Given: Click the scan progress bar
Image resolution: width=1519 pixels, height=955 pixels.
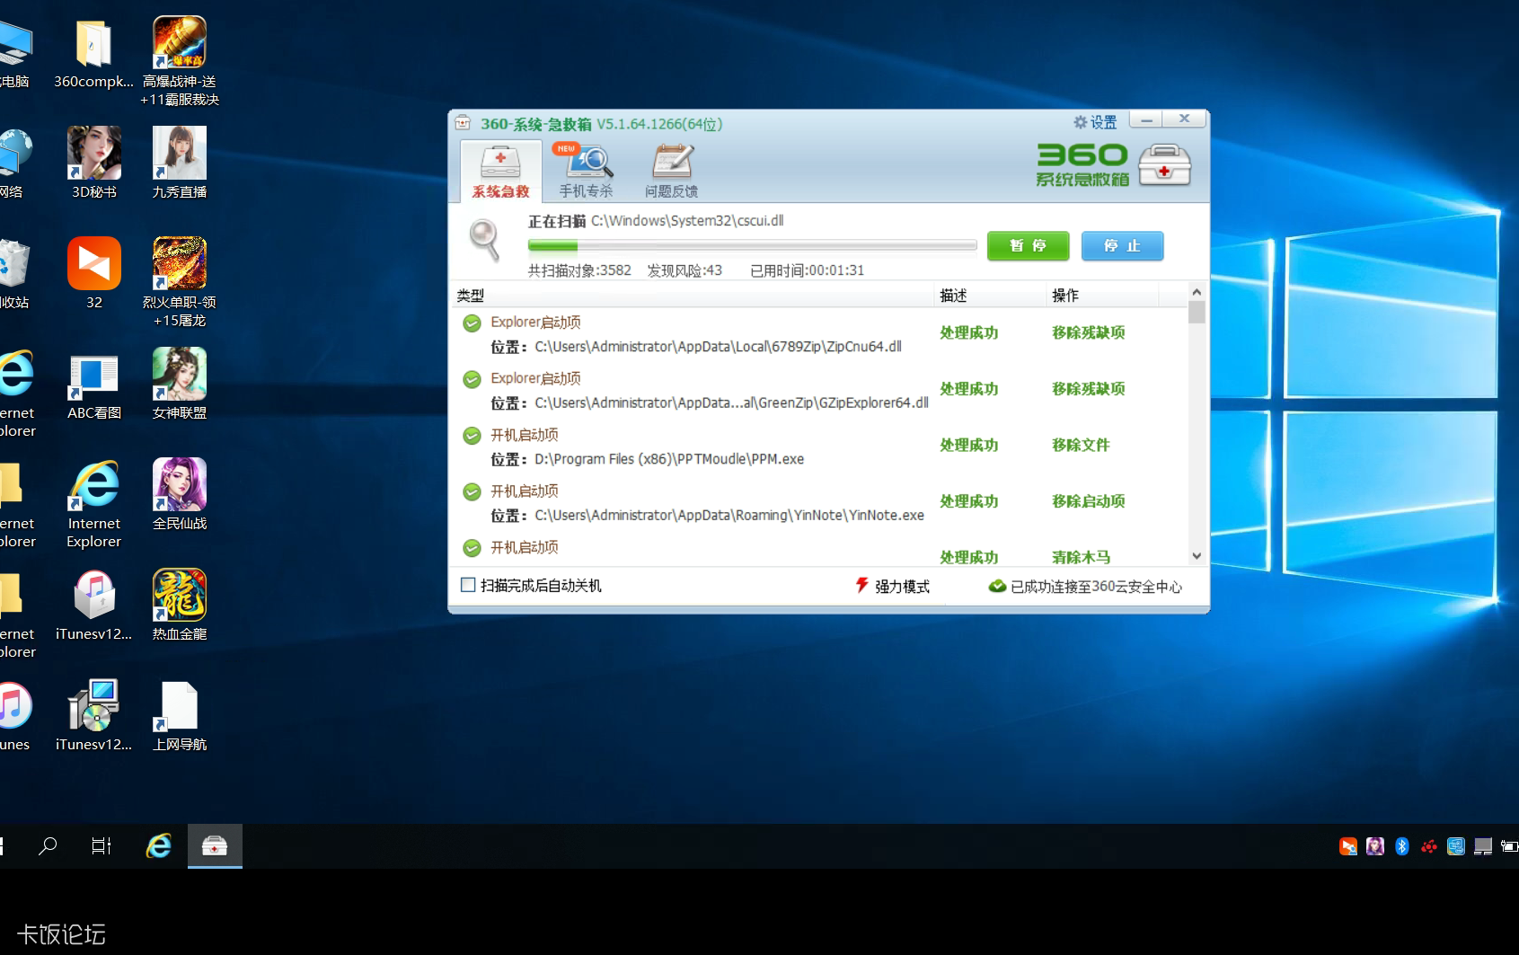Looking at the screenshot, I should click(x=752, y=245).
